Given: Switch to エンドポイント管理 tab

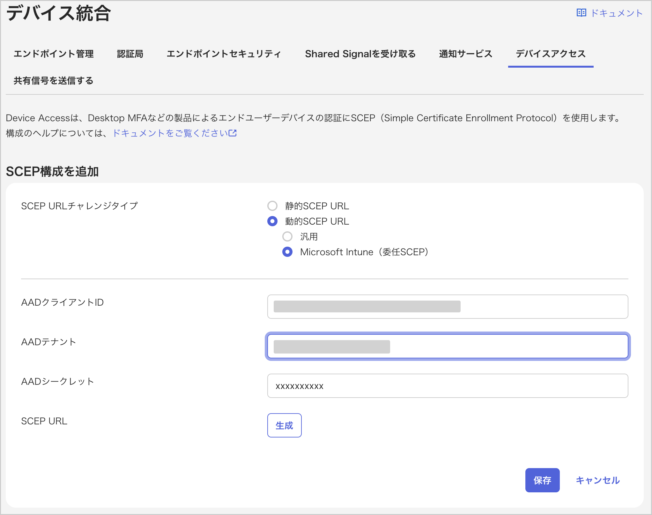Looking at the screenshot, I should point(54,54).
